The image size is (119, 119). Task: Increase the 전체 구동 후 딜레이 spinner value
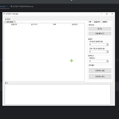coord(108,51)
